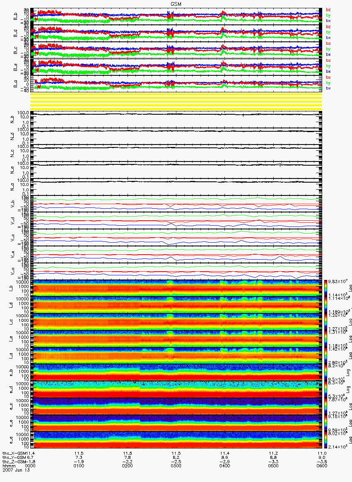Click the GSM plot title
Screen dimensions: 352x482
pos(176,4)
